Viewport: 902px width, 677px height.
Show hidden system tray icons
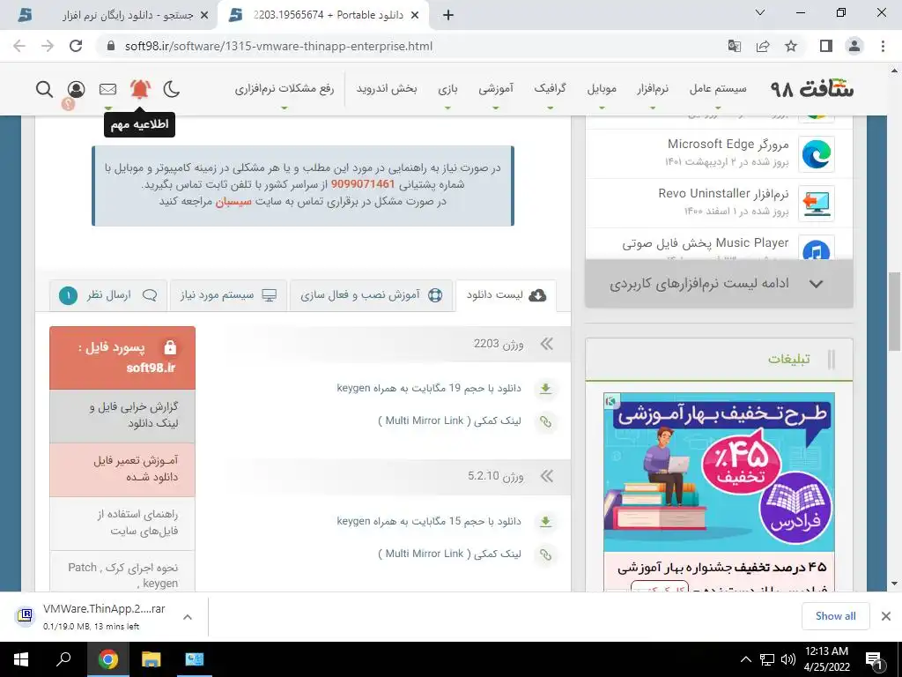pos(745,659)
